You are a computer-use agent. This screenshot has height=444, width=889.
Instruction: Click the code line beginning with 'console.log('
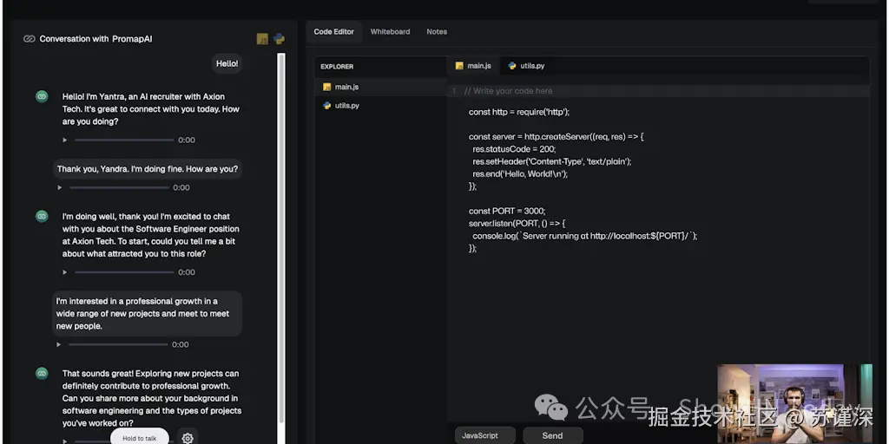pyautogui.click(x=585, y=236)
